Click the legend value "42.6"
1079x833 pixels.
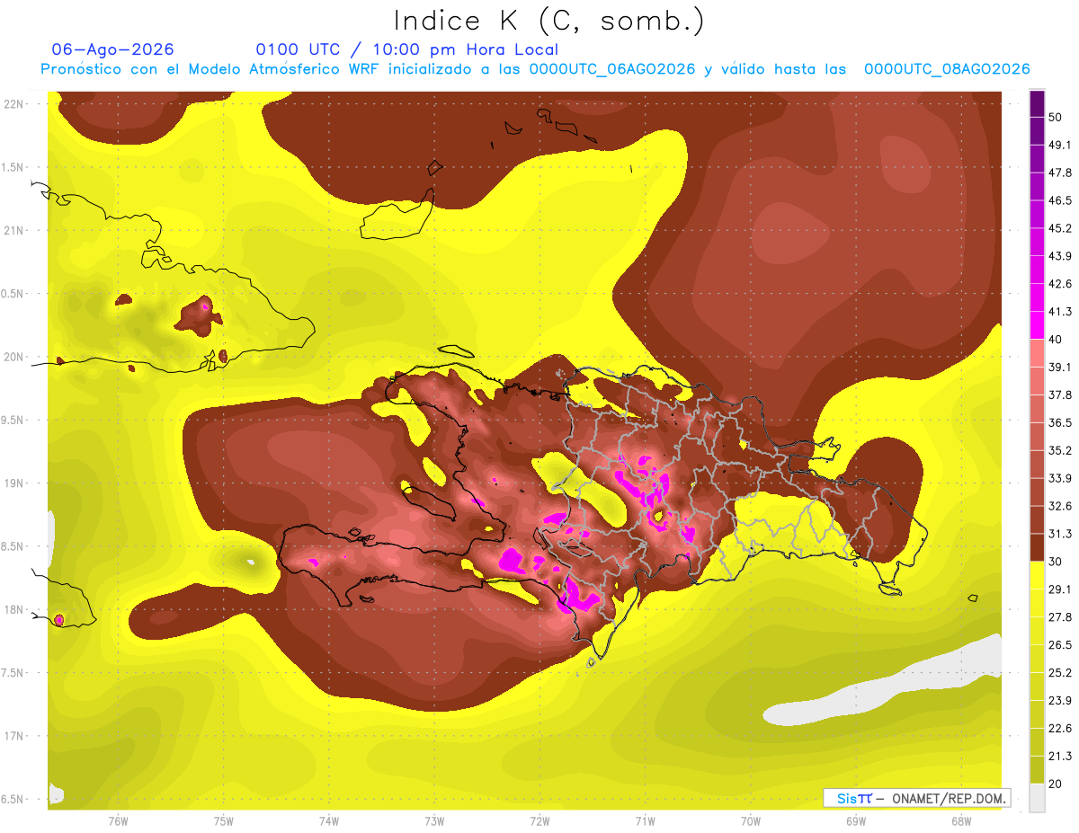(1061, 284)
